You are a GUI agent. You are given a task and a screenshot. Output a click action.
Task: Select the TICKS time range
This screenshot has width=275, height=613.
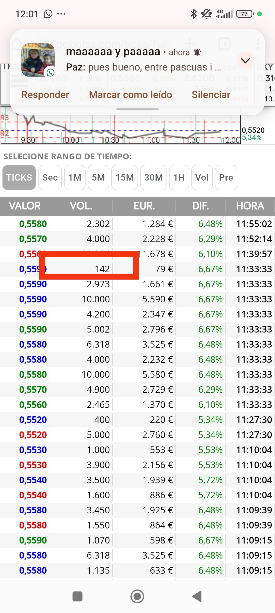(19, 178)
